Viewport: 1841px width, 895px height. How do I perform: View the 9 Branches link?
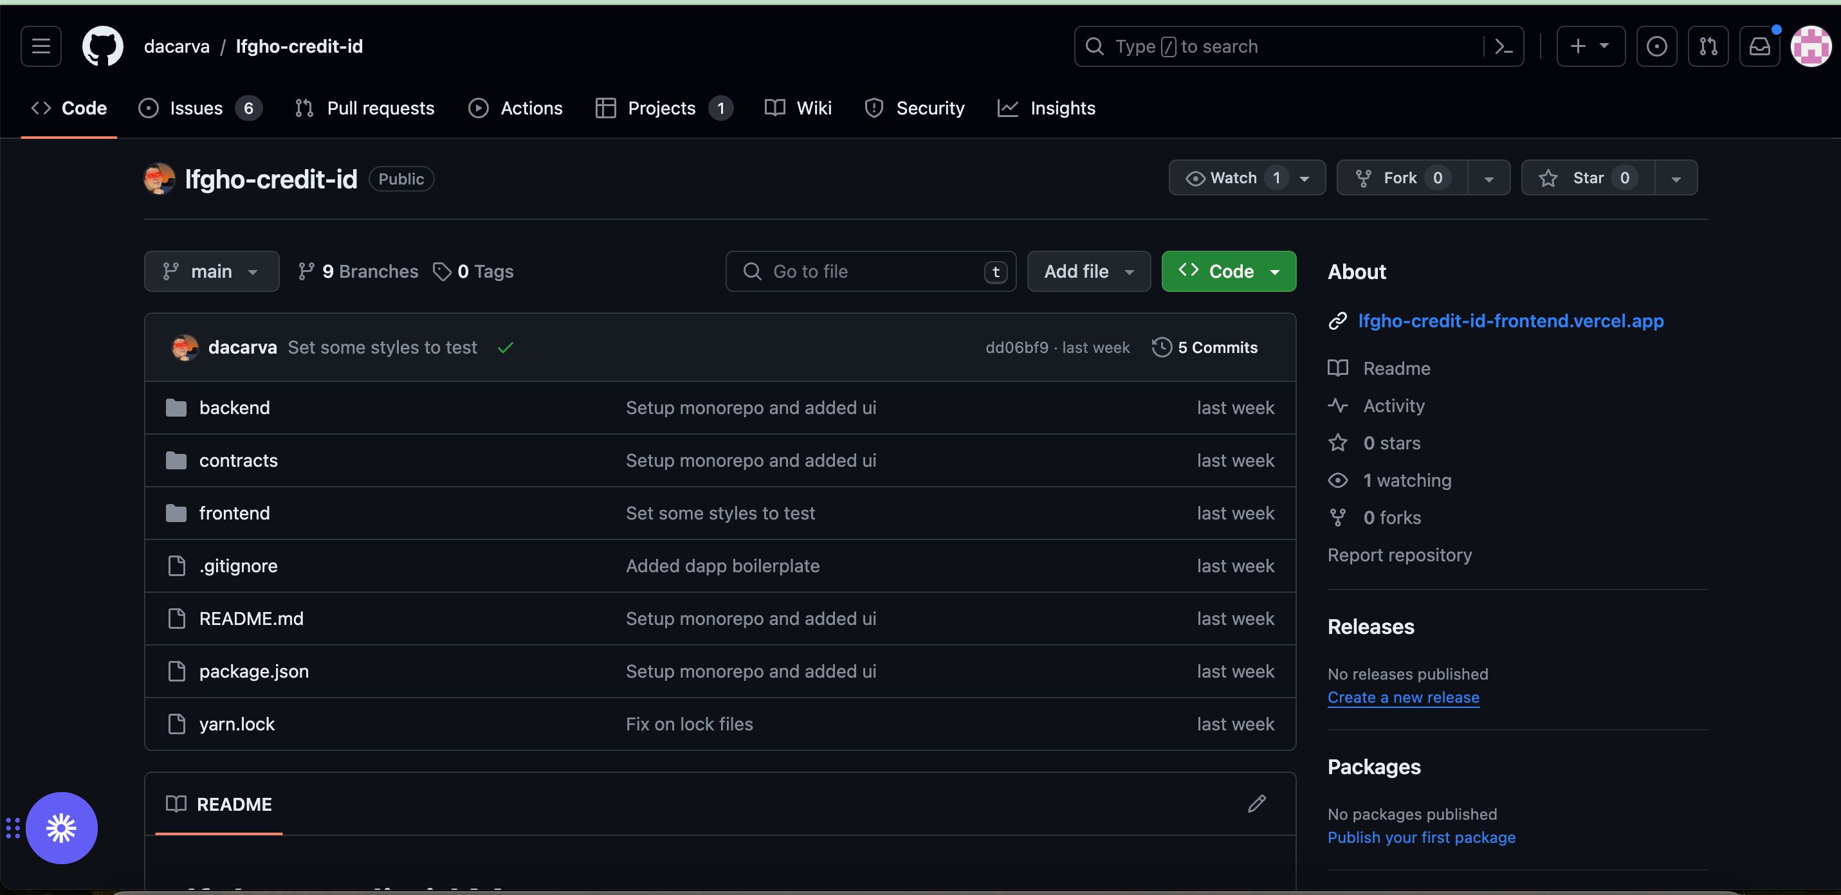click(x=358, y=271)
